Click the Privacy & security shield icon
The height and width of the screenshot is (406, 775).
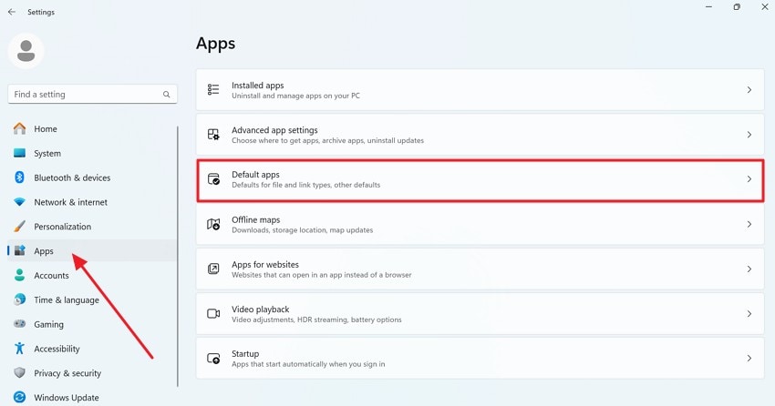(20, 373)
